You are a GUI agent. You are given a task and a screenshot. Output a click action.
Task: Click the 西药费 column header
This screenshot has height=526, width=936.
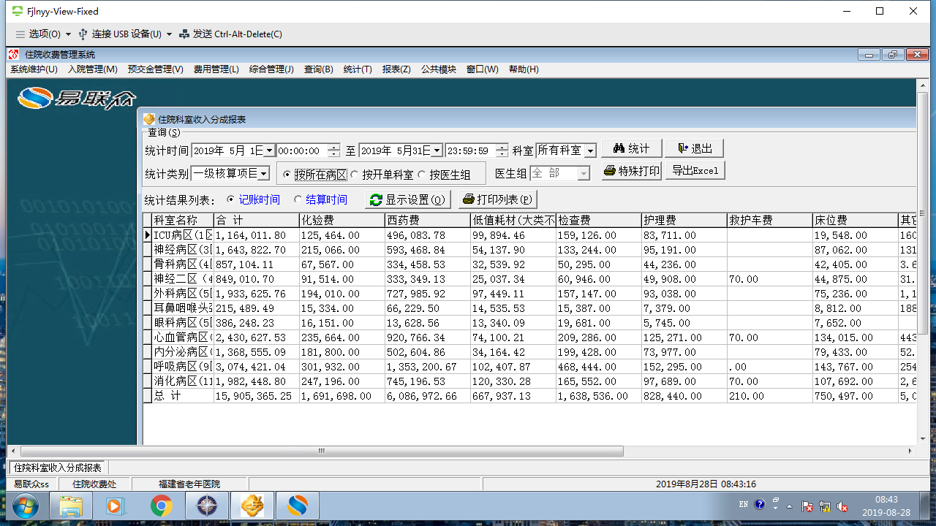coord(428,220)
